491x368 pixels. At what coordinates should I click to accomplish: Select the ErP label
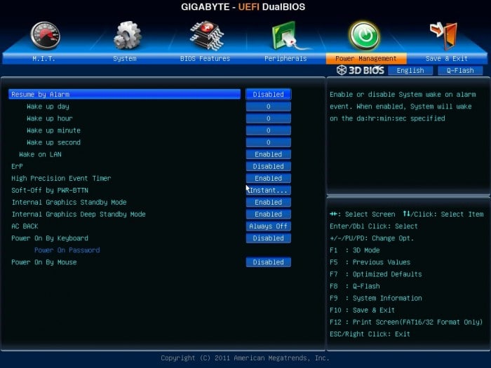pos(17,166)
